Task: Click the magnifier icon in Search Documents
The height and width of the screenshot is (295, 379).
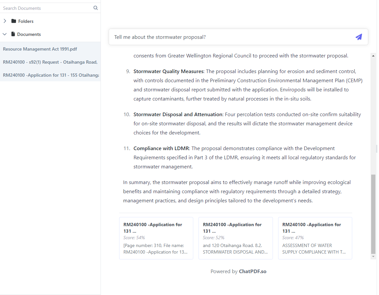Action: (x=96, y=8)
